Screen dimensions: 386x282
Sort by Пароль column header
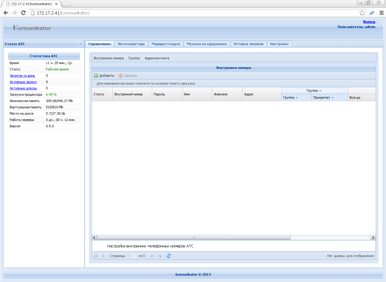167,94
